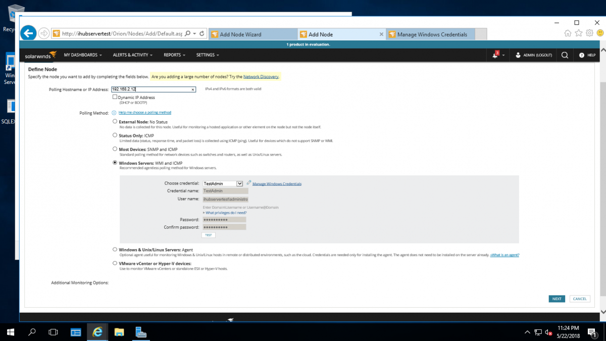
Task: Click the search magnifier in the Orion bar
Action: (x=565, y=55)
